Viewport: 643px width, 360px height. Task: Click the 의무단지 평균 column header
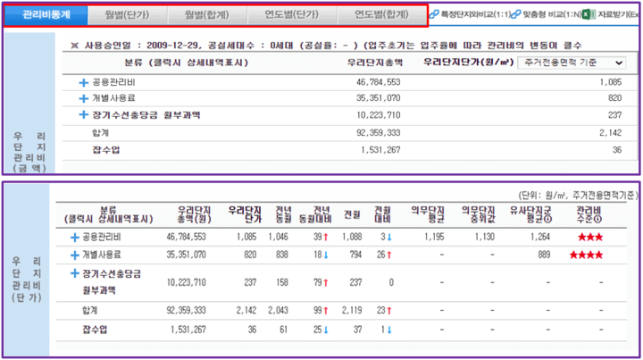point(428,215)
